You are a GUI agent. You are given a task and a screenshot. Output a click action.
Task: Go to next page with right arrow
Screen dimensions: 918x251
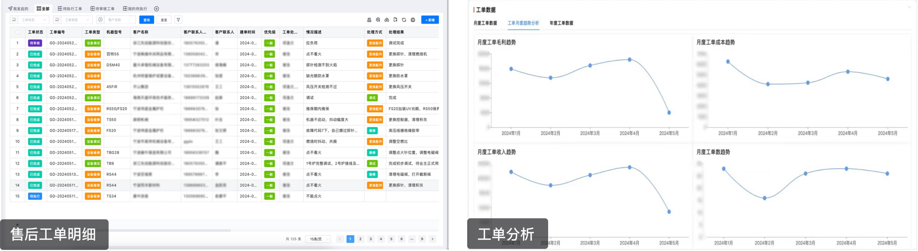tap(432, 239)
